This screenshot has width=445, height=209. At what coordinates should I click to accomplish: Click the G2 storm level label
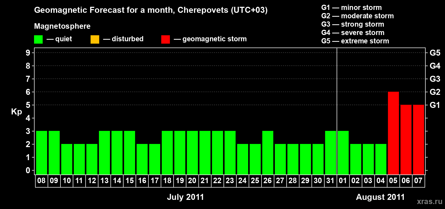[x=435, y=92]
